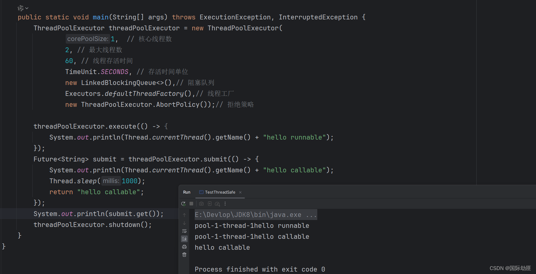
Task: Open the Run toolbar more options menu
Action: (225, 204)
